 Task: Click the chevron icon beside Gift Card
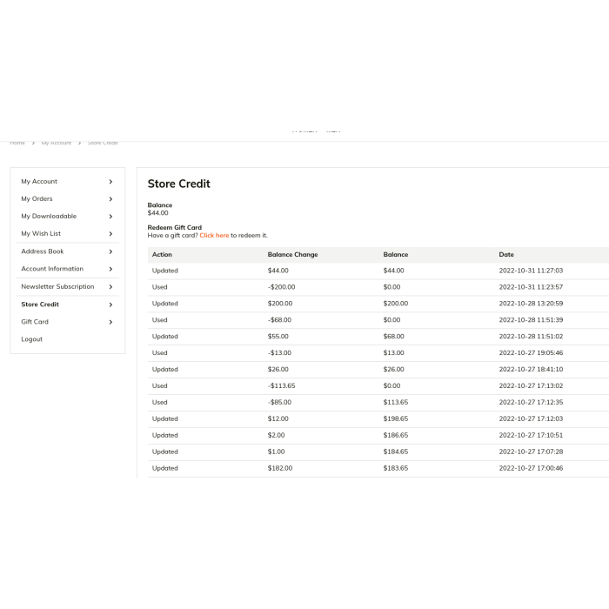tap(110, 322)
